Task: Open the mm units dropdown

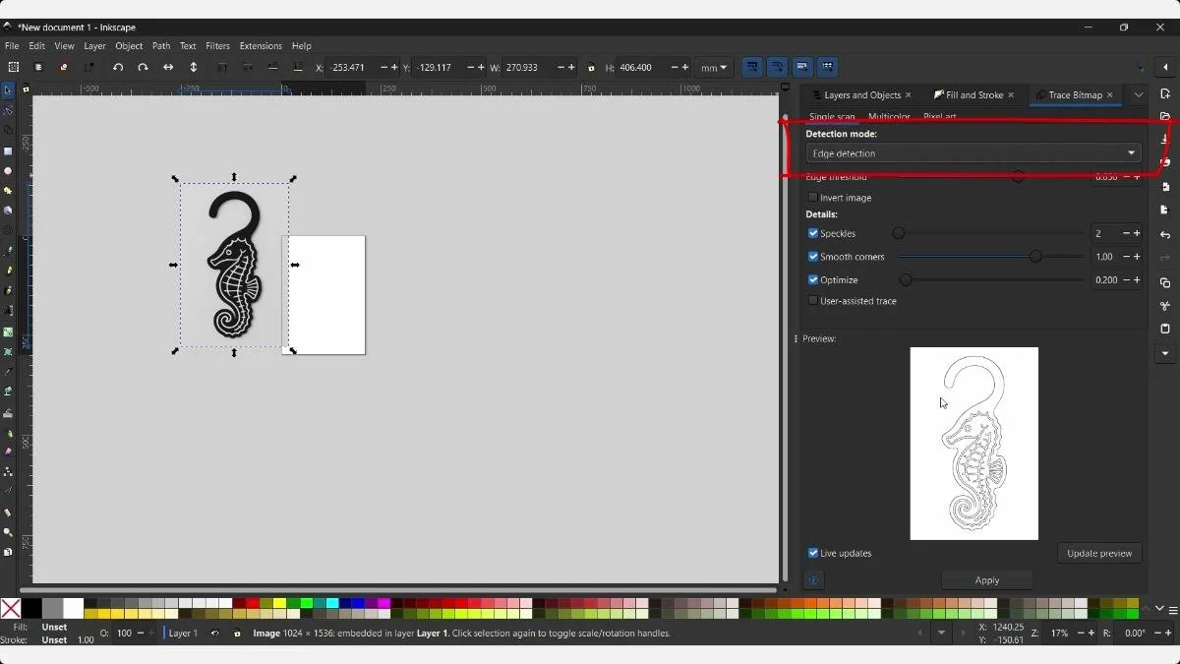Action: click(x=714, y=68)
